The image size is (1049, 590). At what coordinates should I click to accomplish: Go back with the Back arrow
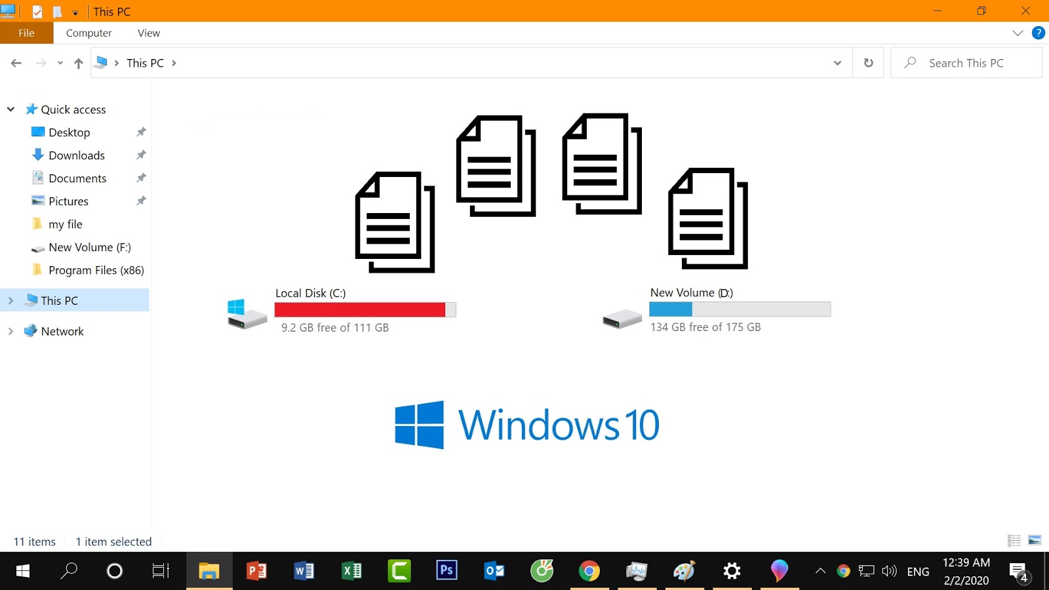click(16, 63)
